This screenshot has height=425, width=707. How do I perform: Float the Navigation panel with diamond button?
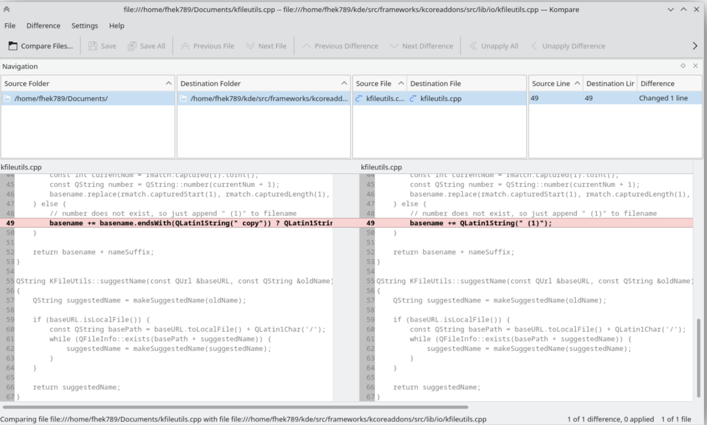tap(683, 66)
